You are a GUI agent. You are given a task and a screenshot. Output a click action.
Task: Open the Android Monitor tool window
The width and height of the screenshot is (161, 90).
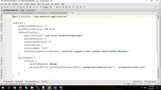pyautogui.click(x=32, y=82)
